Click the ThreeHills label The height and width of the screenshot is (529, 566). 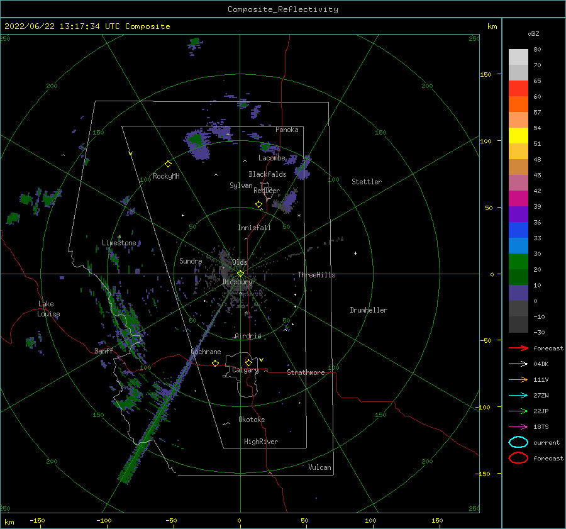click(316, 275)
